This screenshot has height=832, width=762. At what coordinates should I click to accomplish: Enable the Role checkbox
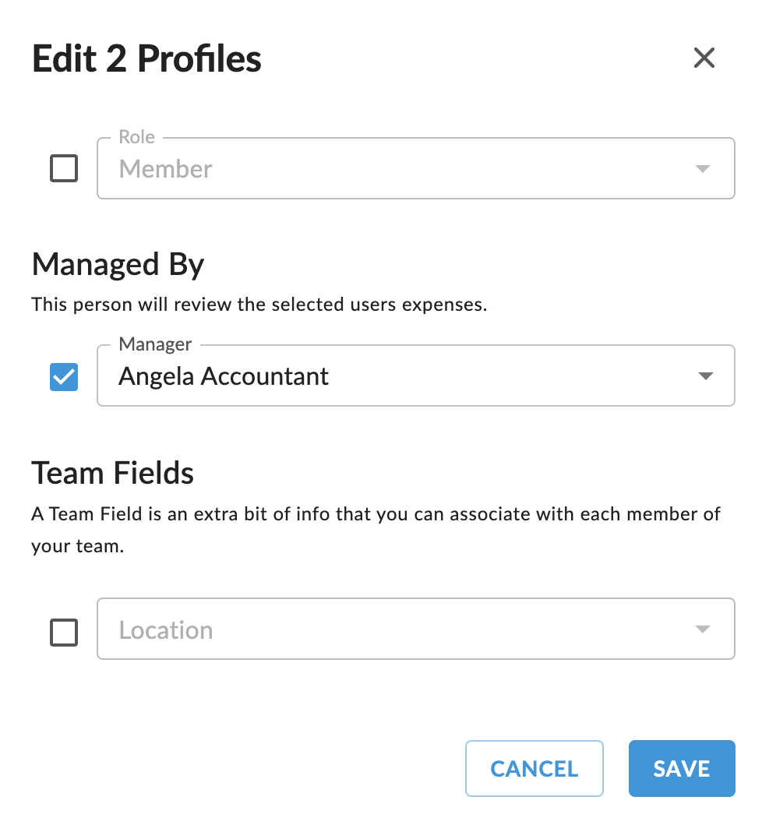click(x=64, y=168)
